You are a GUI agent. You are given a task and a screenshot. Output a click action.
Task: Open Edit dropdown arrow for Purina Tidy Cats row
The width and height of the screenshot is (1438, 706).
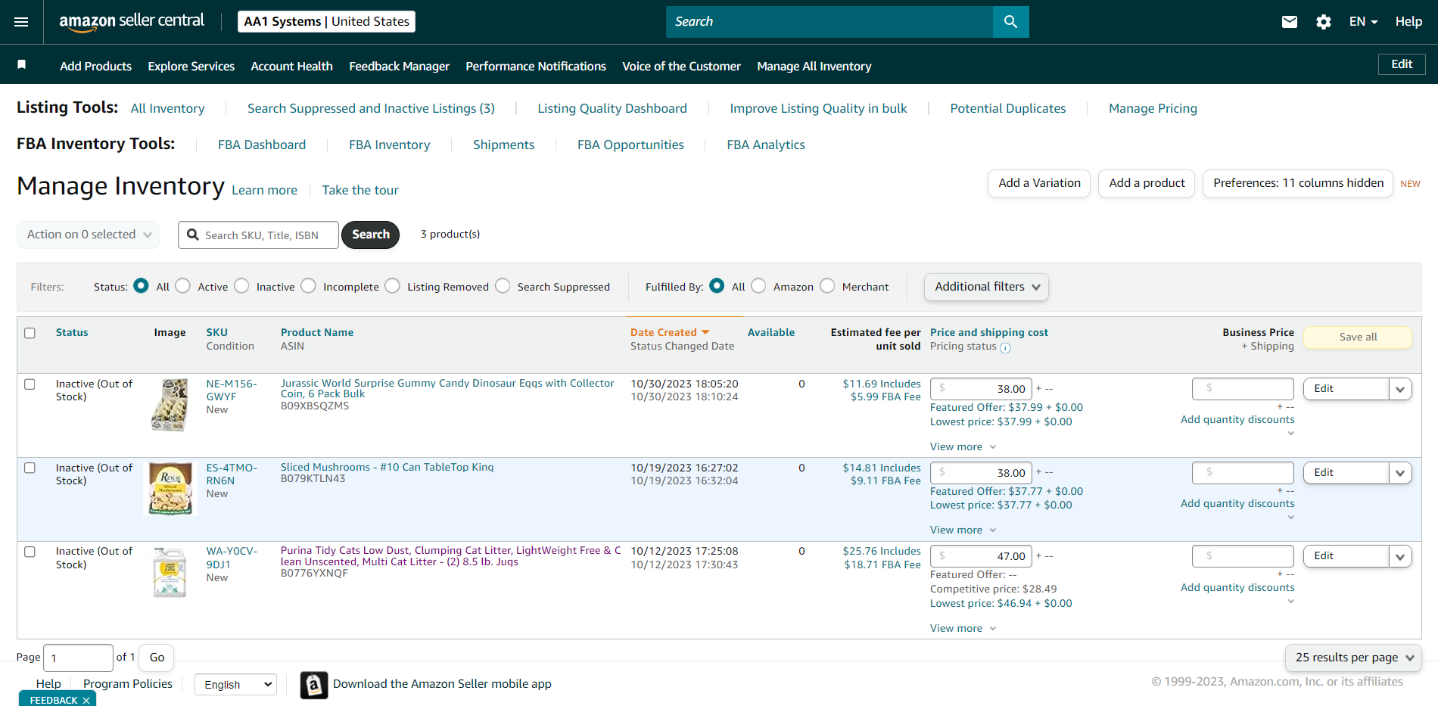1400,556
